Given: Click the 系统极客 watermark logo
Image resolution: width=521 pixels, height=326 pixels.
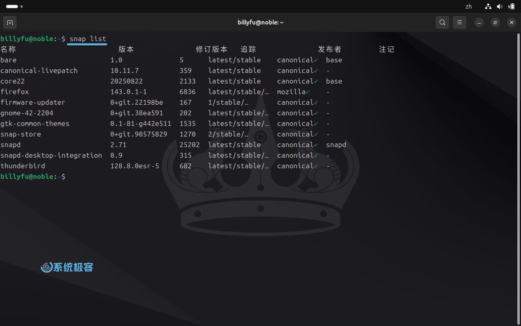Looking at the screenshot, I should [67, 267].
